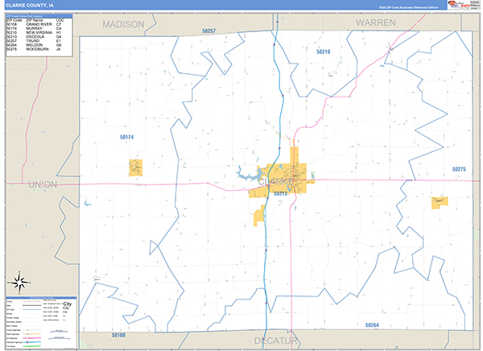Click the pink US Highways legend line
483x351 pixels.
click(x=32, y=338)
